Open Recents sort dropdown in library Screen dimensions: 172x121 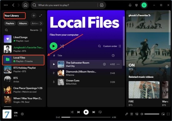(x=36, y=30)
